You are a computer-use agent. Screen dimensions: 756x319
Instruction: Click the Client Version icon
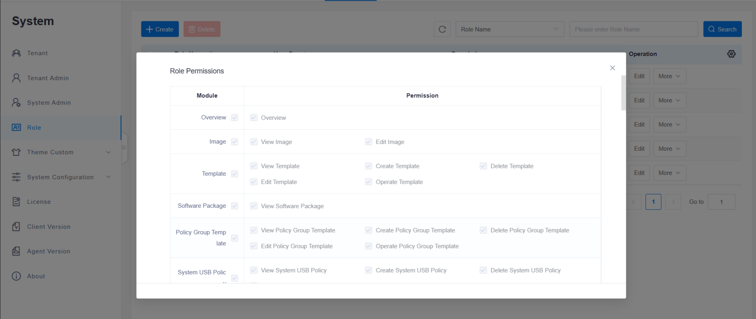click(16, 227)
